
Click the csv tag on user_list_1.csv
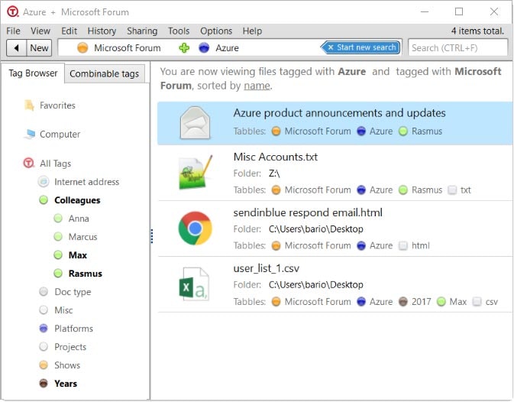tap(485, 302)
